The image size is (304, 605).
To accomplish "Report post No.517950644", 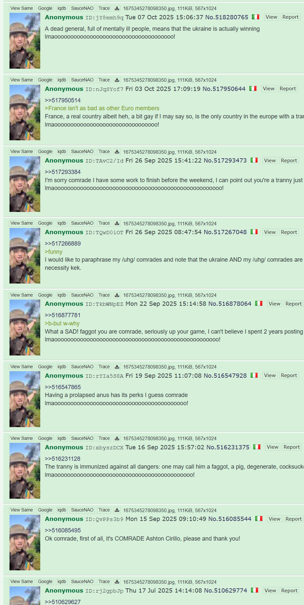I will 288,89.
